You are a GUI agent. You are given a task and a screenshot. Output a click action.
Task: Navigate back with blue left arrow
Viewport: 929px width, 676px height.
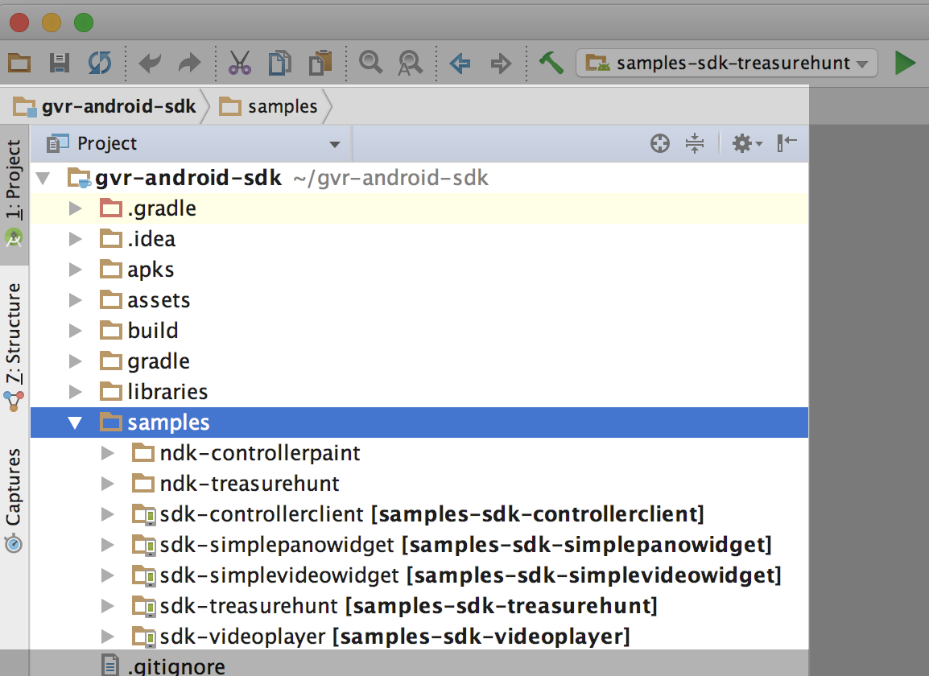pyautogui.click(x=460, y=63)
